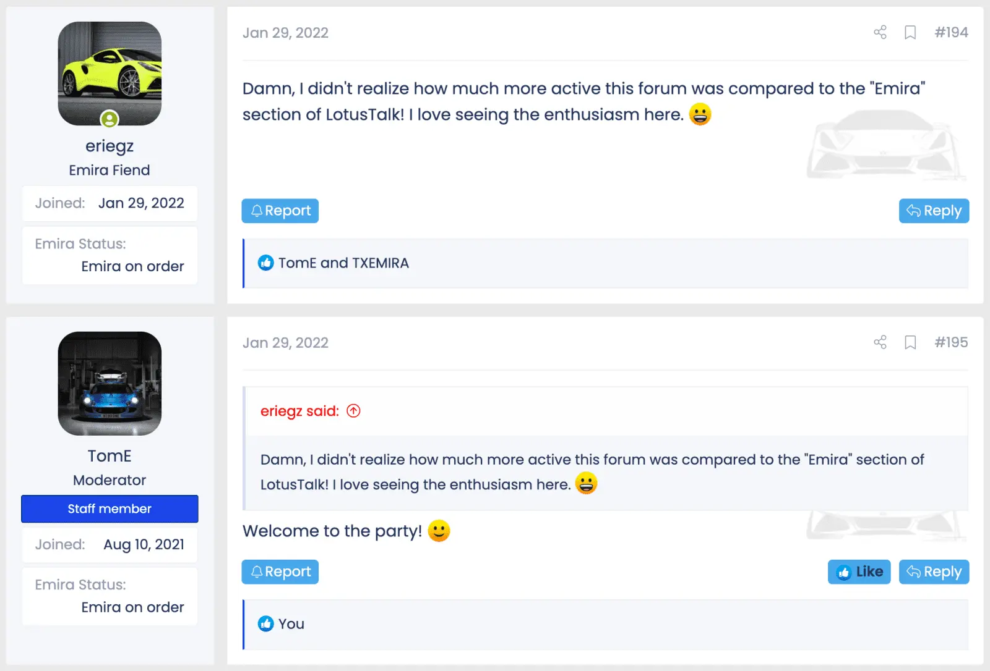
Task: Click the thumbs-up reaction icon beside TomE and TXEMIRA
Action: click(x=265, y=263)
